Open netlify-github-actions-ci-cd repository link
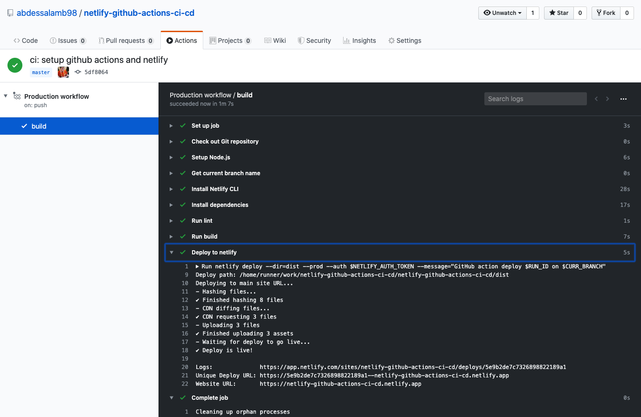The height and width of the screenshot is (417, 641). point(139,13)
